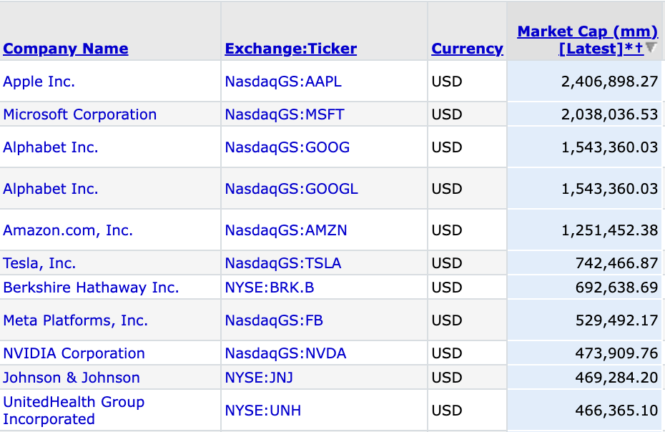665x432 pixels.
Task: Click Apple's market cap value 2,406,898.27
Action: pos(609,82)
